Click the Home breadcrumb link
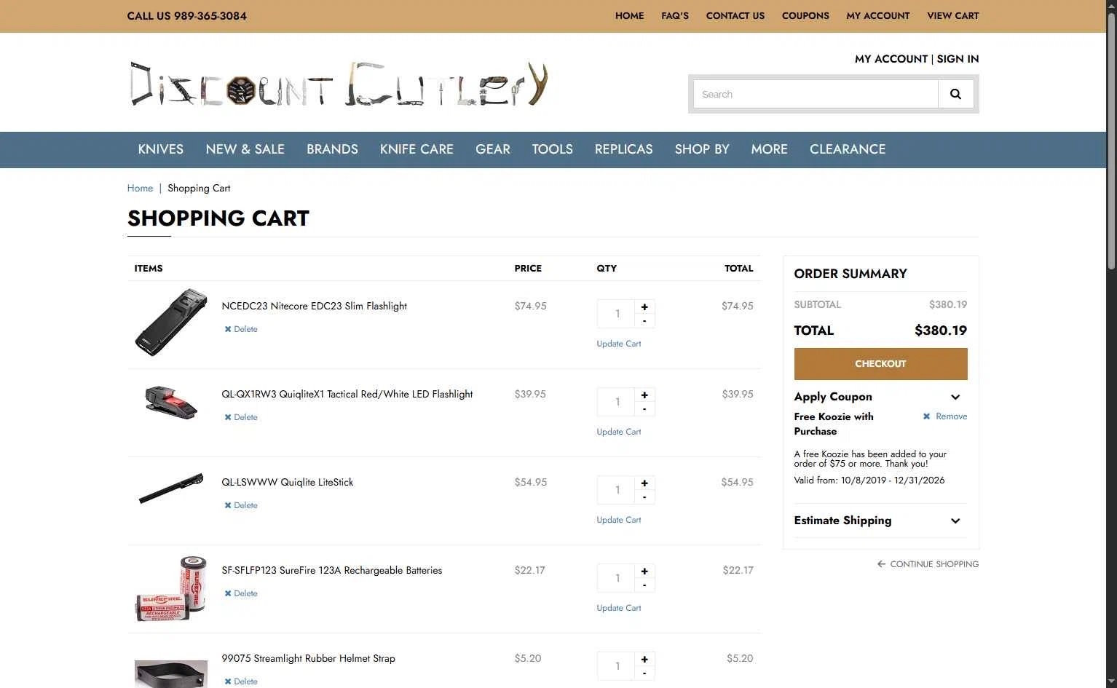1117x688 pixels. (140, 188)
